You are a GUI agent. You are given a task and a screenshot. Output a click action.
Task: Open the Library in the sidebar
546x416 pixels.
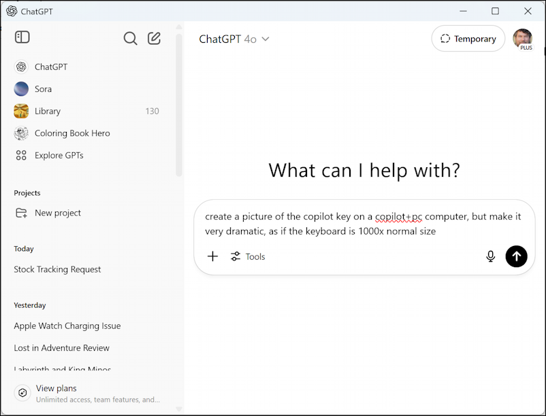point(48,111)
